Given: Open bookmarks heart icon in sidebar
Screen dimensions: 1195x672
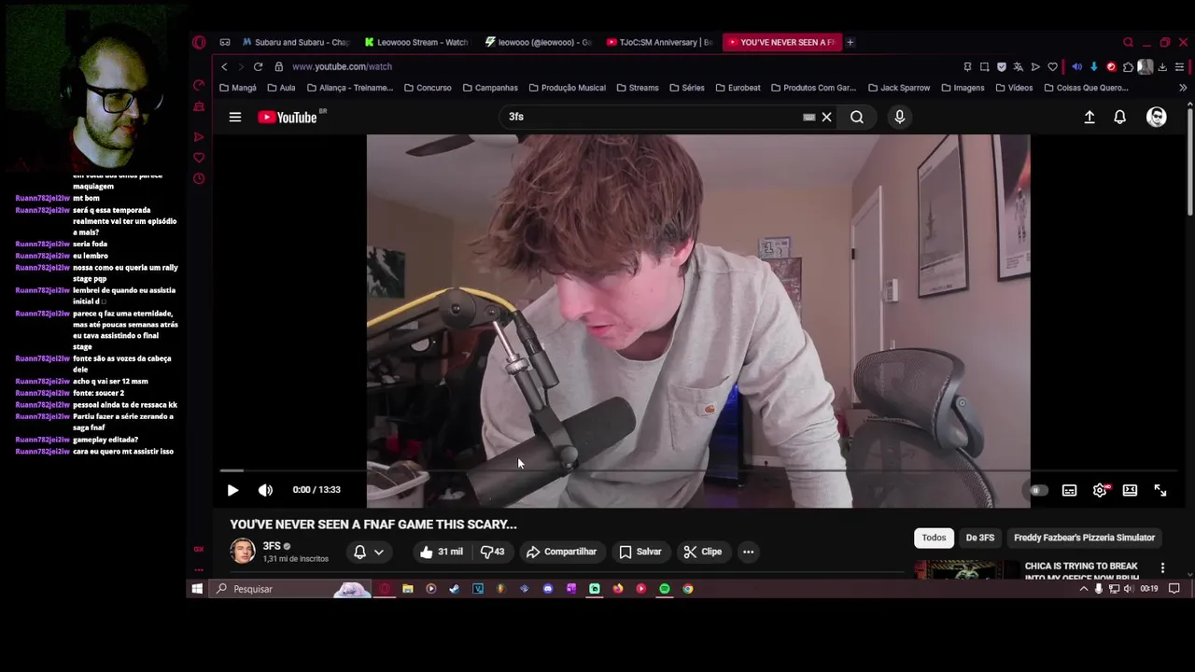Looking at the screenshot, I should coord(199,157).
